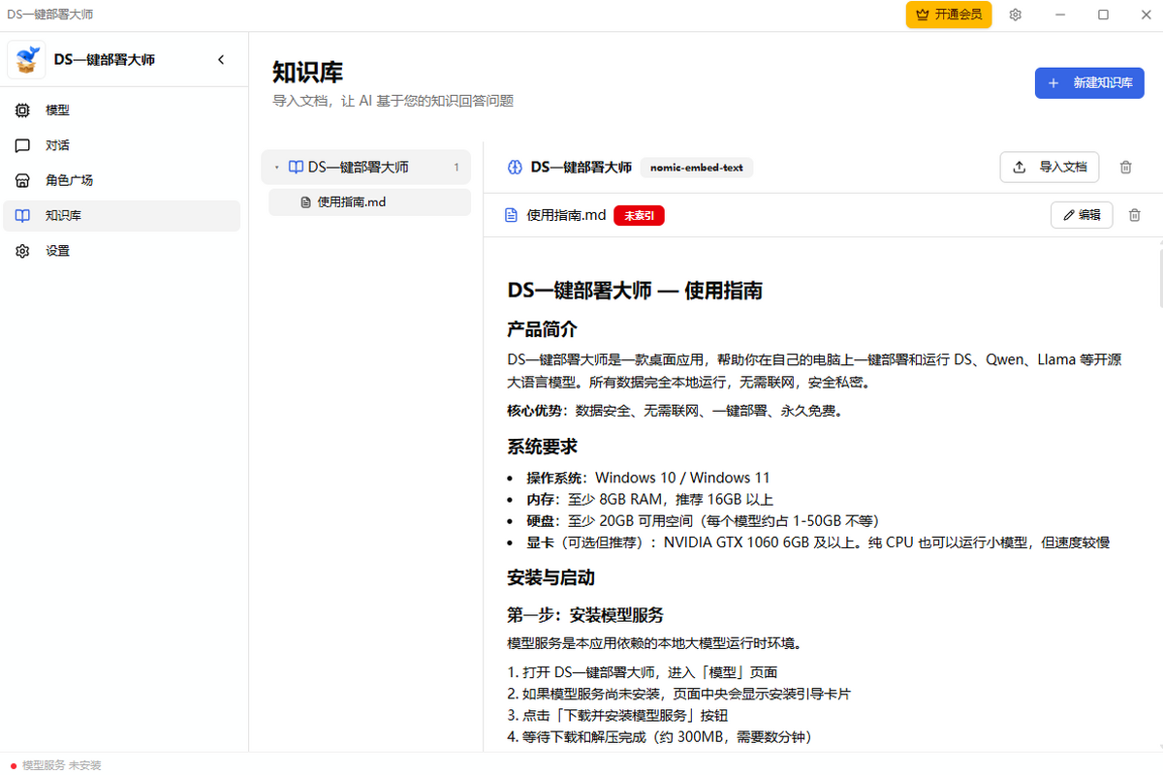
Task: Click the 未索引 status badge
Action: [640, 215]
